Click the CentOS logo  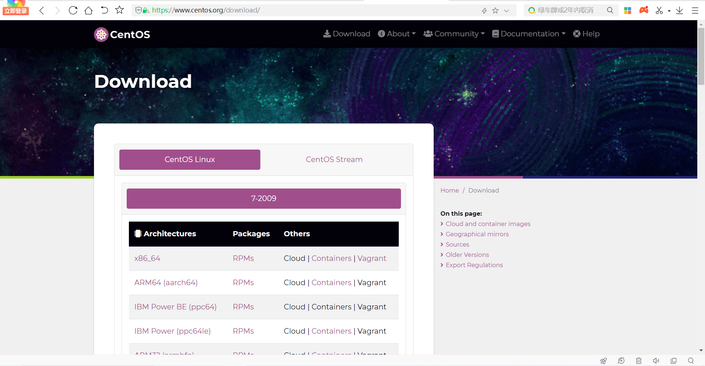tap(122, 35)
